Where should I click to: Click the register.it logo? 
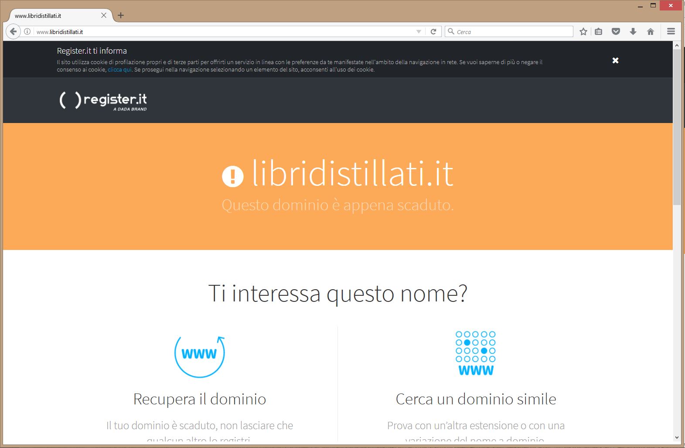[103, 101]
